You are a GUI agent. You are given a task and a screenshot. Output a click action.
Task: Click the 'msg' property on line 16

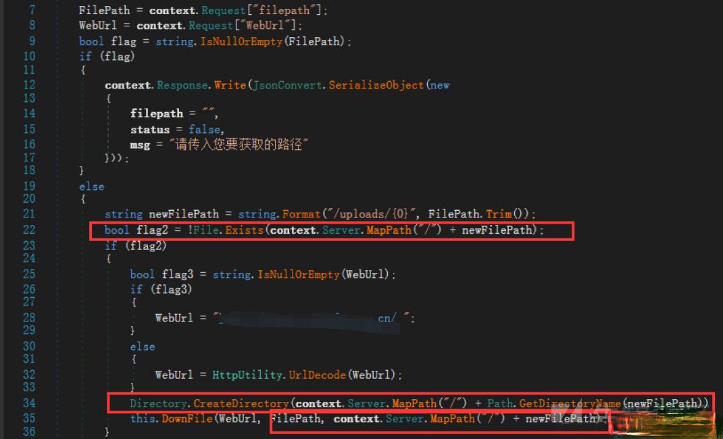[140, 145]
